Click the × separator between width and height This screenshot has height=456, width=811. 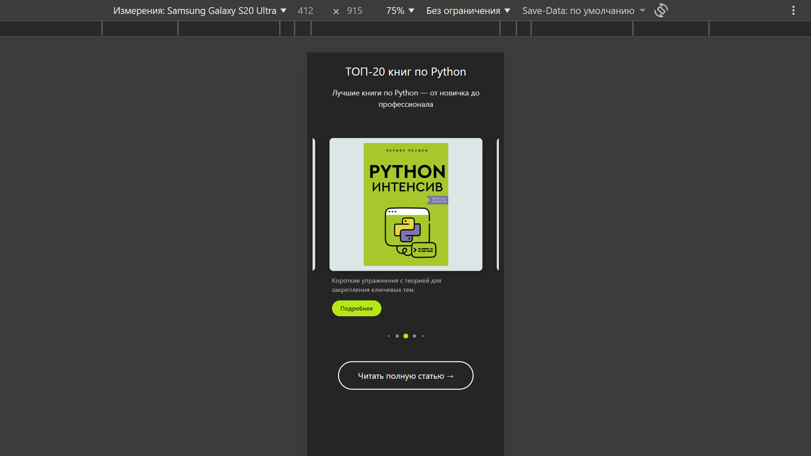click(x=336, y=11)
